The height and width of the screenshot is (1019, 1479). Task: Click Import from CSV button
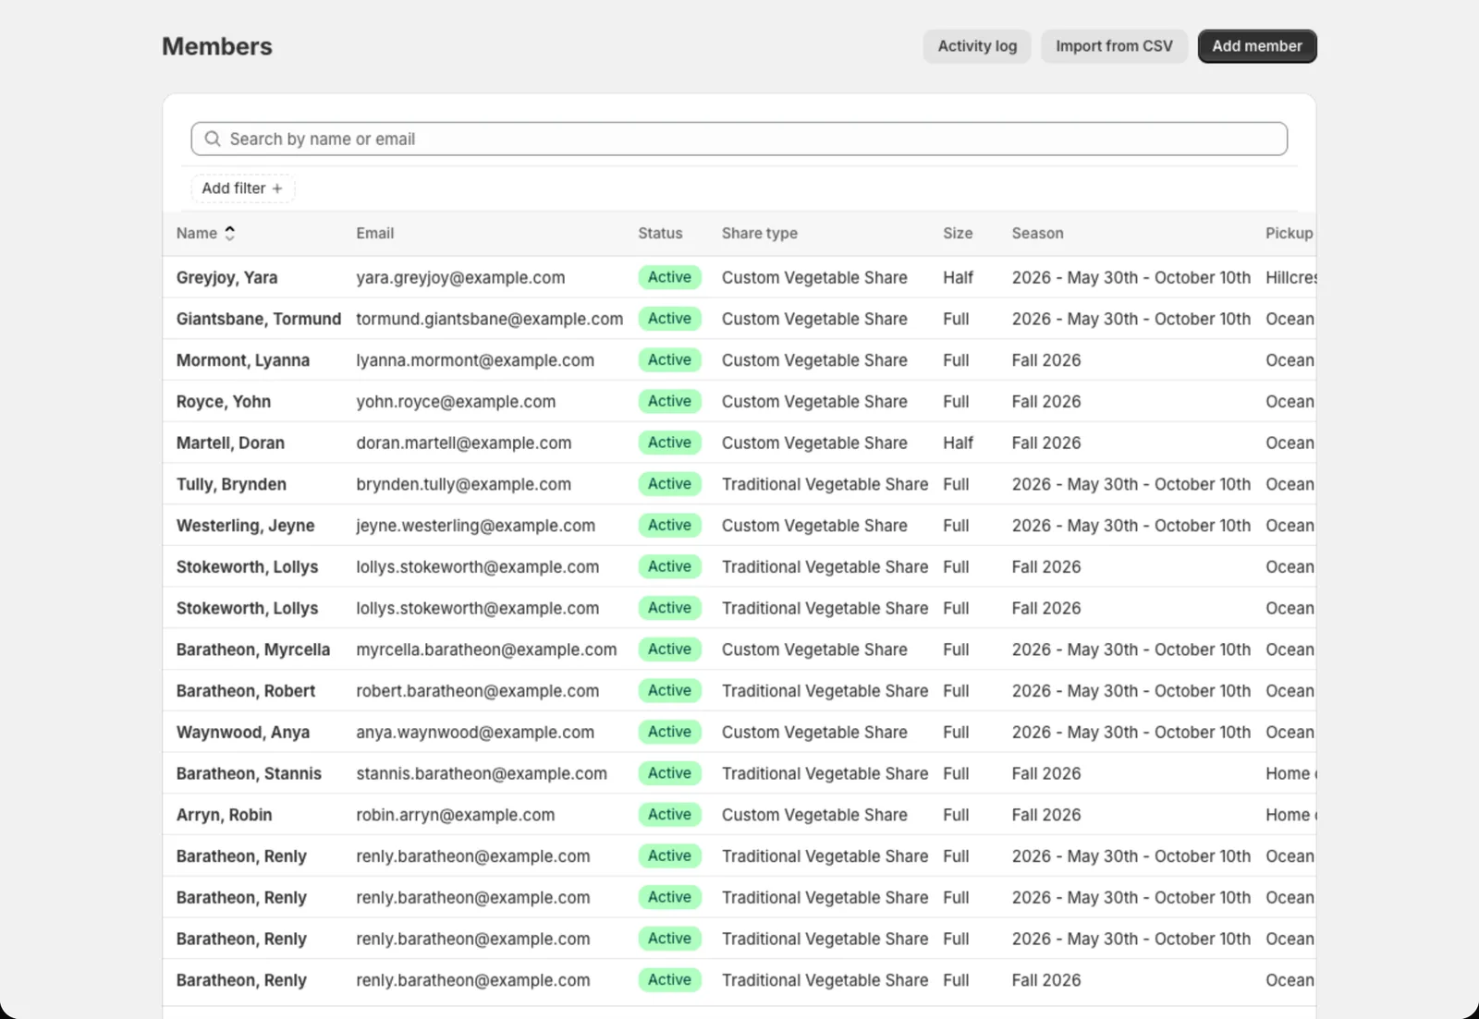tap(1114, 46)
